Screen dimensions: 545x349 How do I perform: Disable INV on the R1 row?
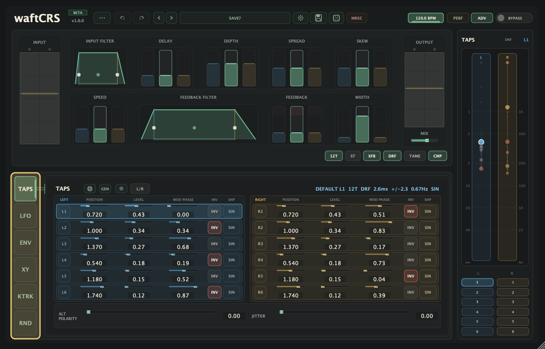point(411,212)
